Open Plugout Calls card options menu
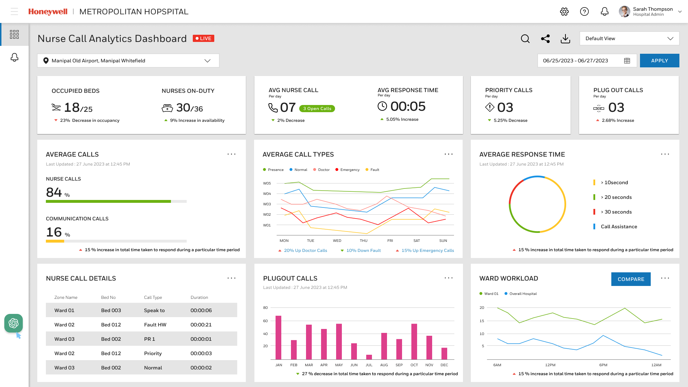 (449, 278)
